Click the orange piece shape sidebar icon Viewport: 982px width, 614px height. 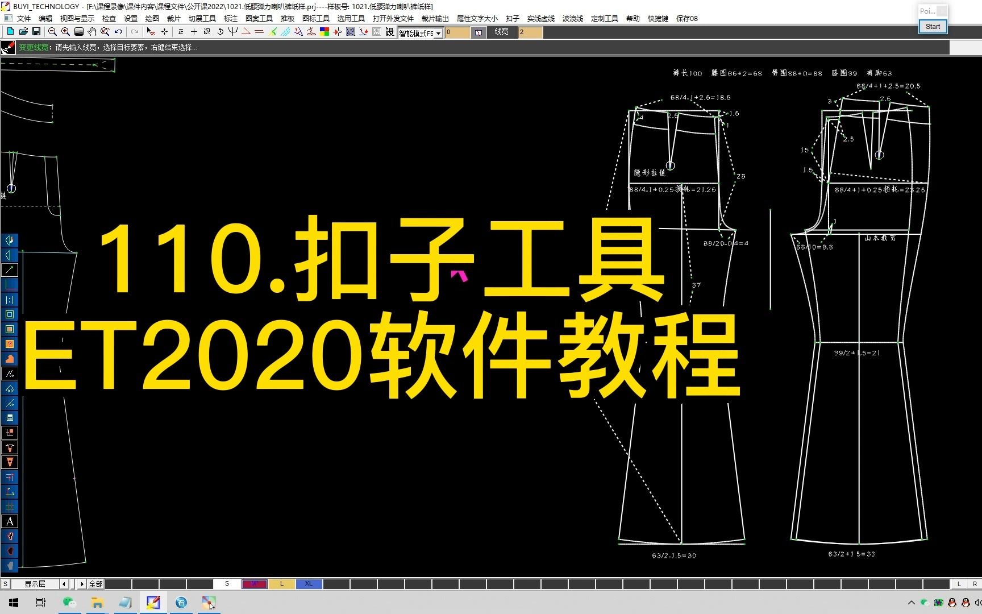pos(10,359)
